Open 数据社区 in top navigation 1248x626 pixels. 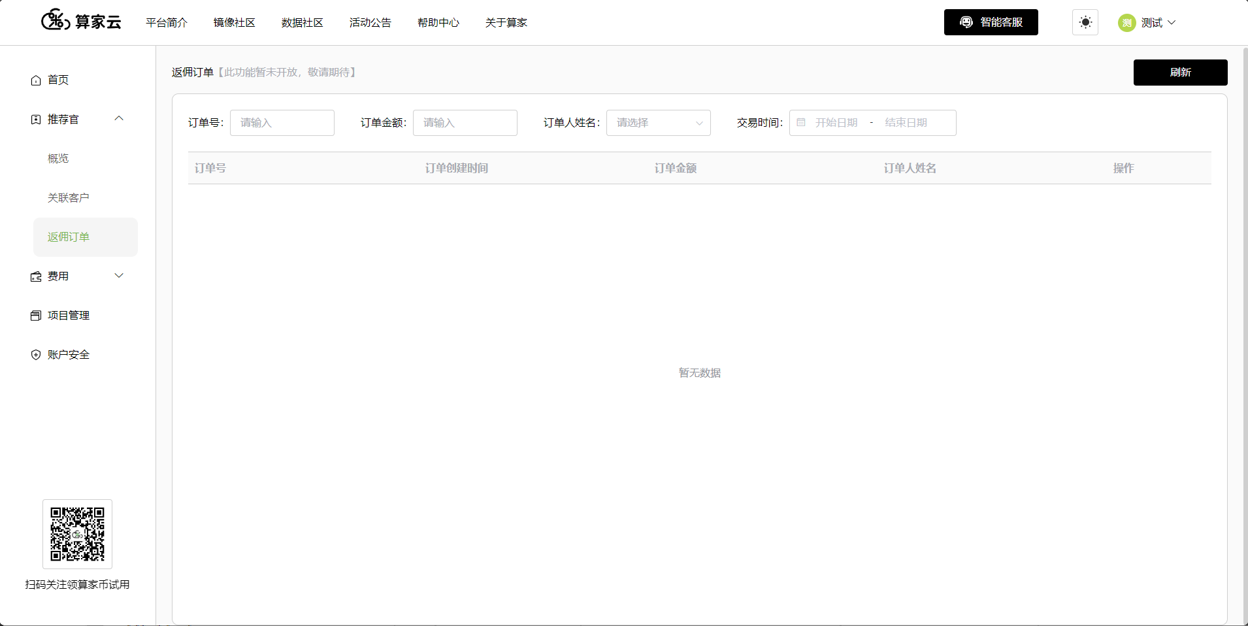click(x=303, y=23)
